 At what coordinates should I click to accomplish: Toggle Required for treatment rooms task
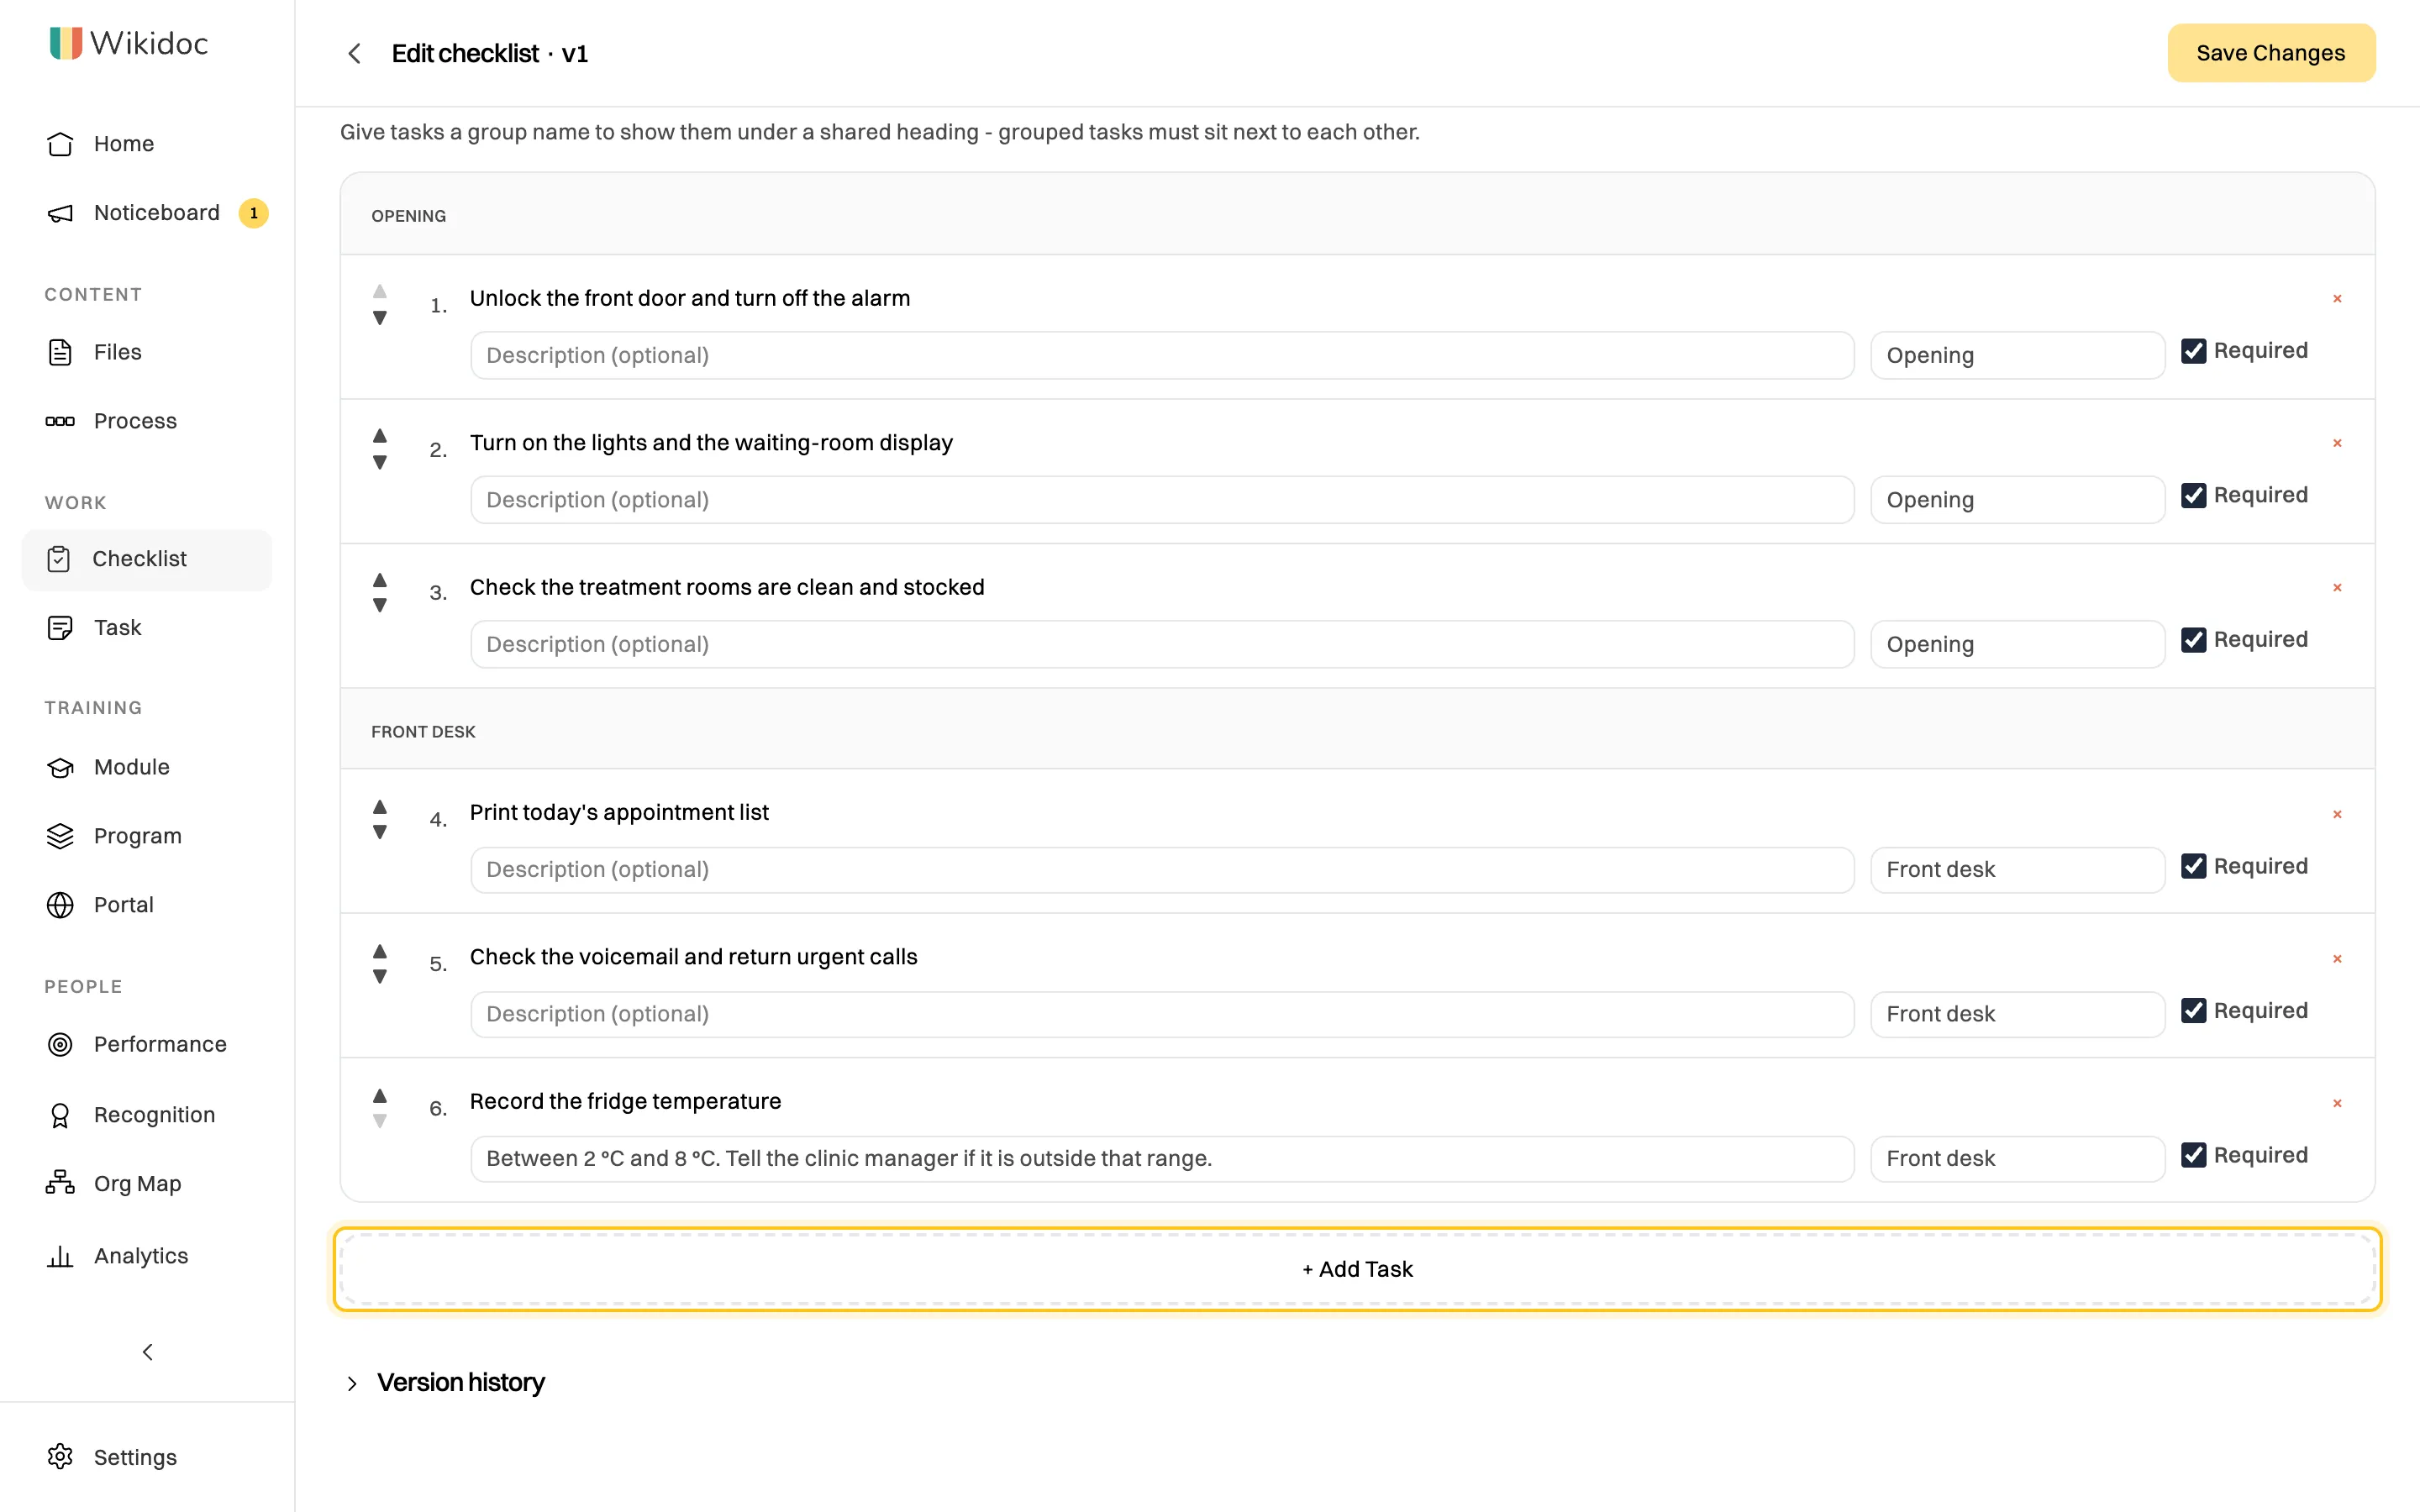[2193, 640]
